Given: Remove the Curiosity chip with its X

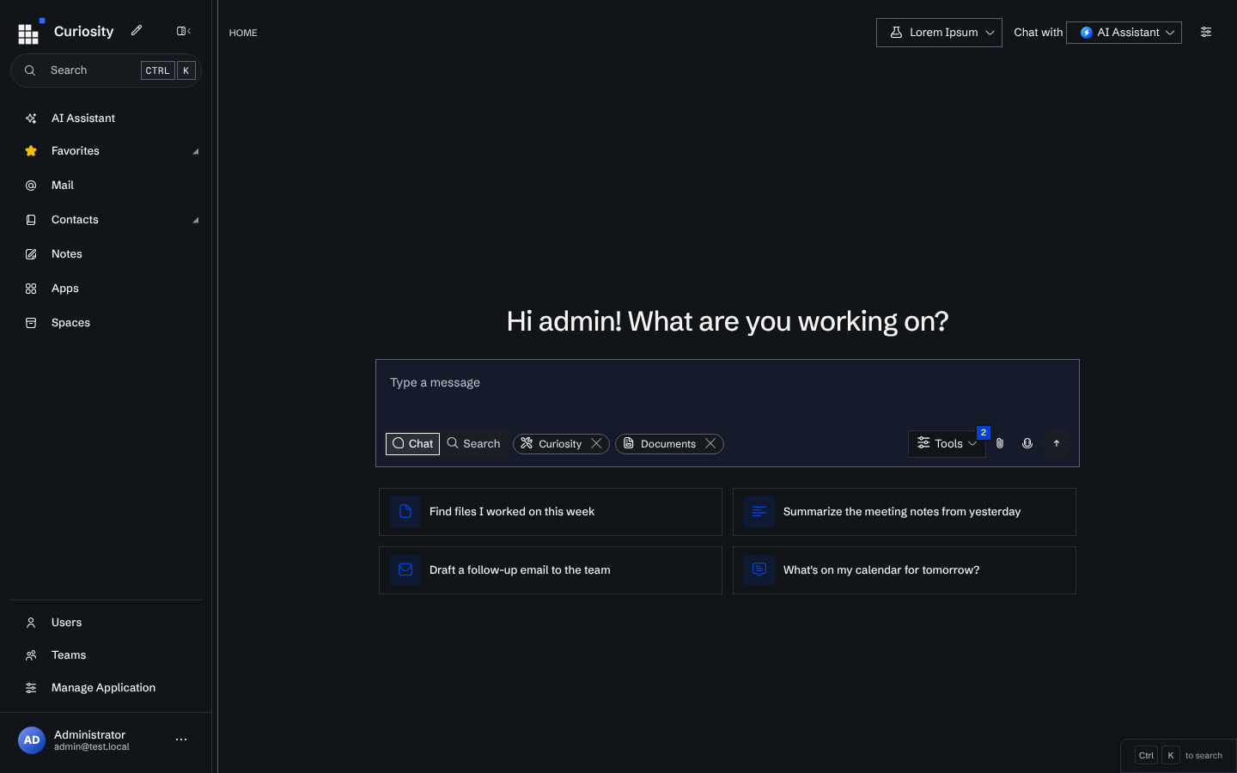Looking at the screenshot, I should point(596,444).
